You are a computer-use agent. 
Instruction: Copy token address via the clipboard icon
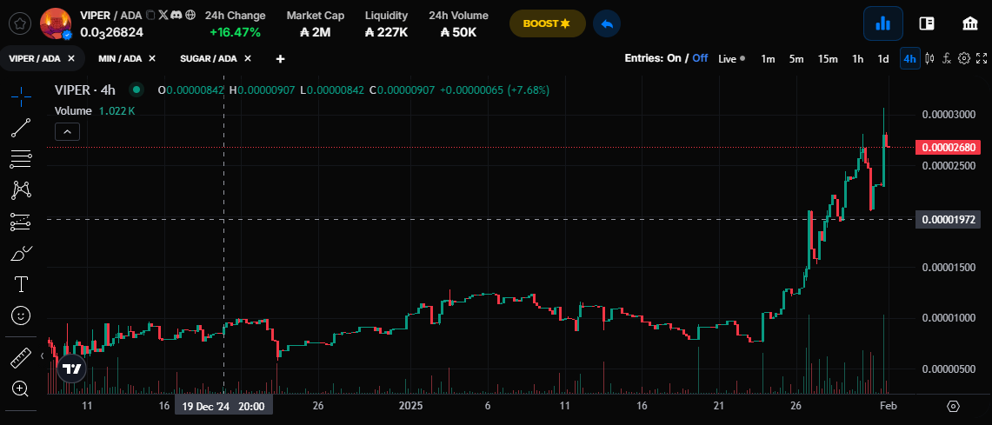pyautogui.click(x=150, y=15)
